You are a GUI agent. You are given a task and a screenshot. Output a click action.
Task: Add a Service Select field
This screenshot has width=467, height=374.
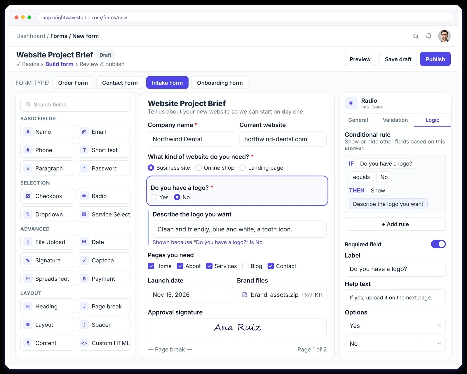[104, 214]
